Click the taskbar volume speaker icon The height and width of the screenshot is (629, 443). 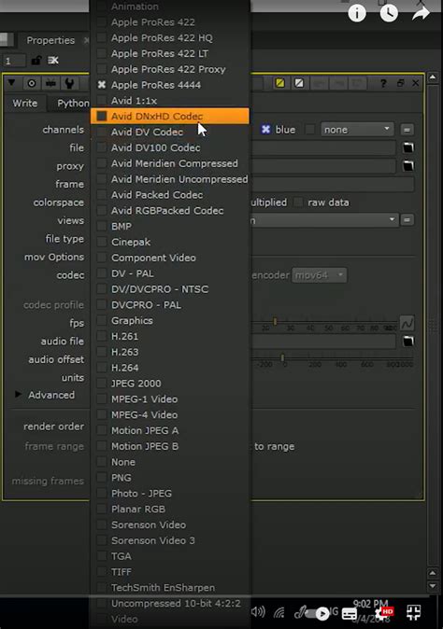257,612
